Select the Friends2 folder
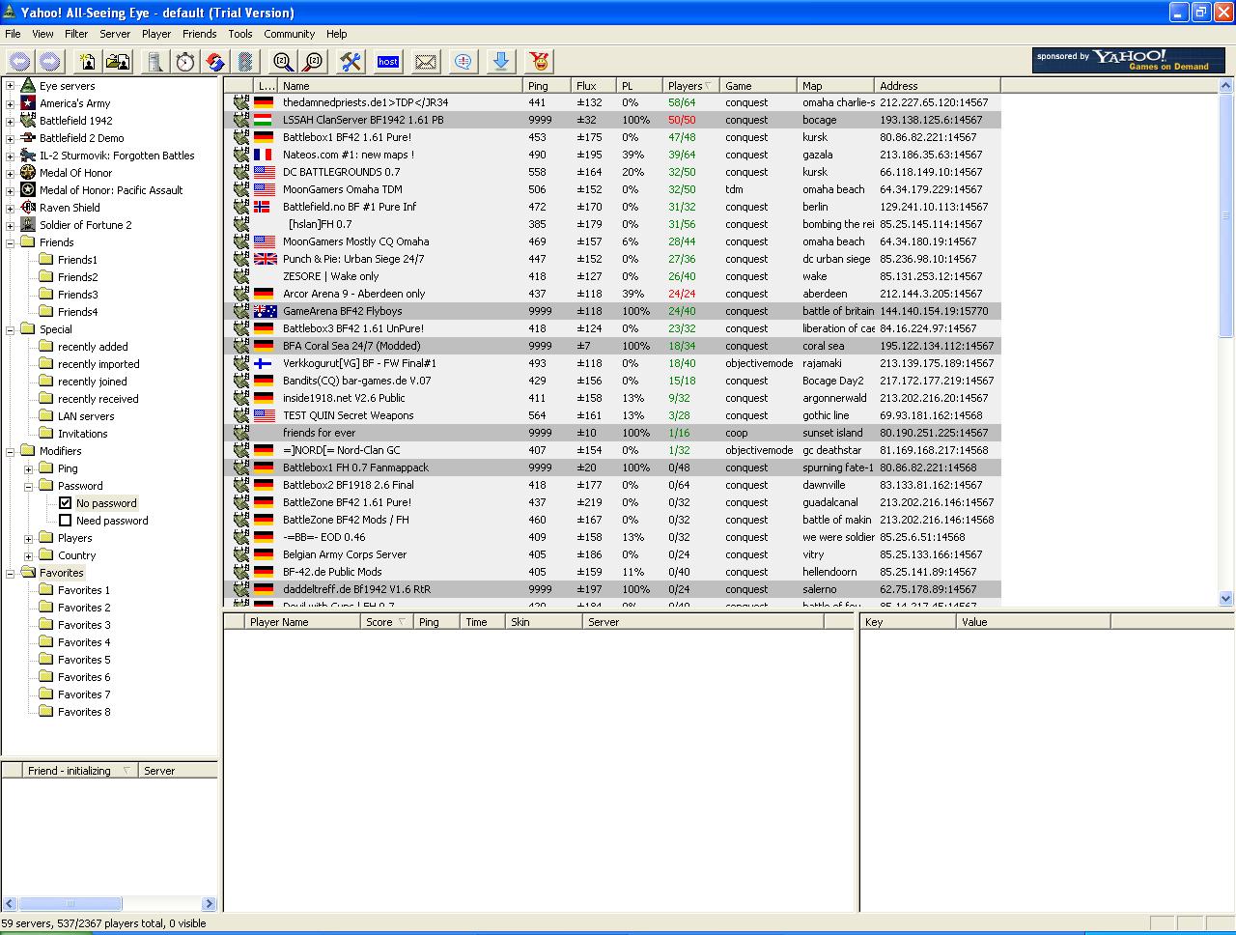The height and width of the screenshot is (935, 1236). pyautogui.click(x=77, y=277)
